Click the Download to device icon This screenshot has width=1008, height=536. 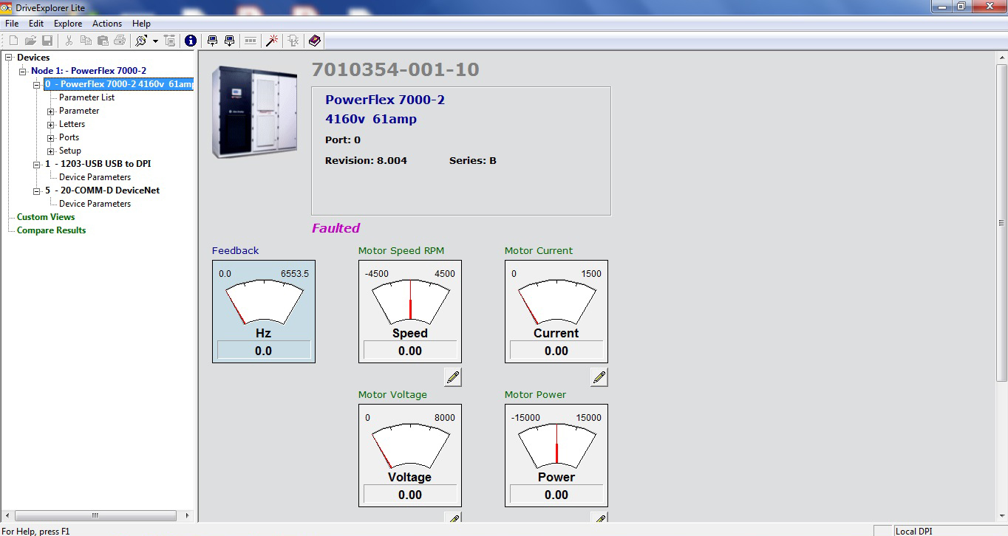point(230,41)
